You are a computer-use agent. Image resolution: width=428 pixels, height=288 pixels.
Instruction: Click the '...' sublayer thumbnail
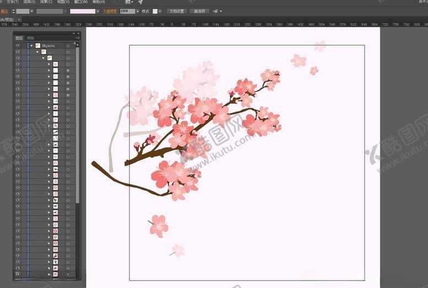[44, 52]
